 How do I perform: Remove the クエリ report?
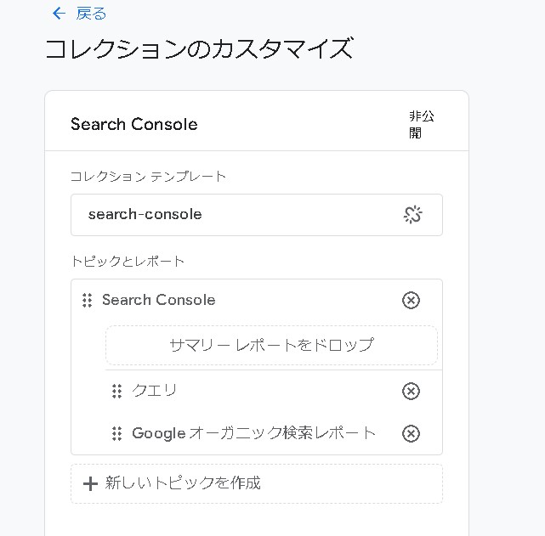point(411,391)
